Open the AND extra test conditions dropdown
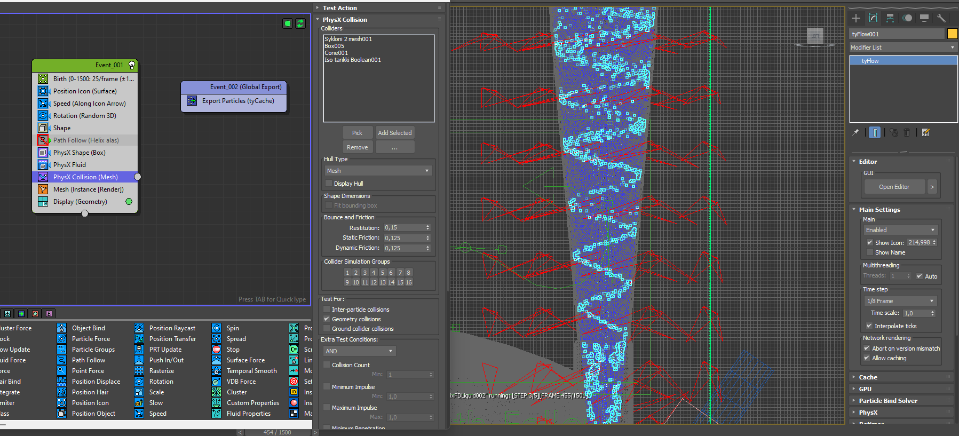 click(x=359, y=351)
